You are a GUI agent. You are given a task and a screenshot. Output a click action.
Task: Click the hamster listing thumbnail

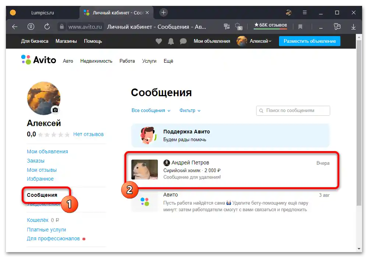click(145, 170)
